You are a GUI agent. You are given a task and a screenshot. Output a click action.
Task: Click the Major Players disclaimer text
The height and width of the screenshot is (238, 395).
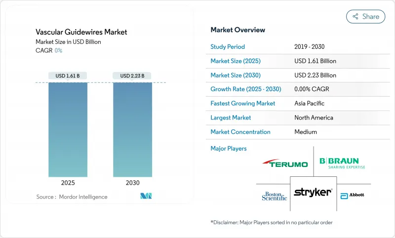pos(272,223)
